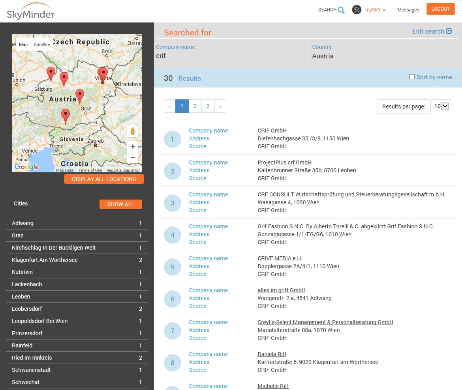Open the ProjectPlus crf GmbH link
The width and height of the screenshot is (462, 390).
pos(284,162)
